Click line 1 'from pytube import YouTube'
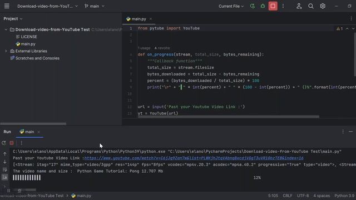This screenshot has width=356, height=200. [169, 28]
